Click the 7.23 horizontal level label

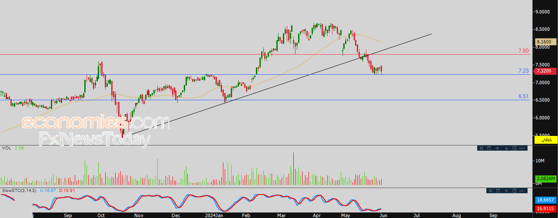tap(523, 71)
